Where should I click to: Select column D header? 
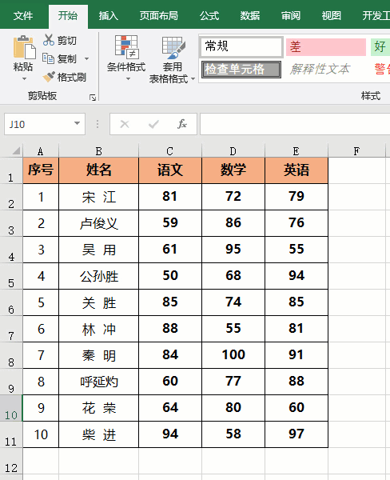[233, 151]
